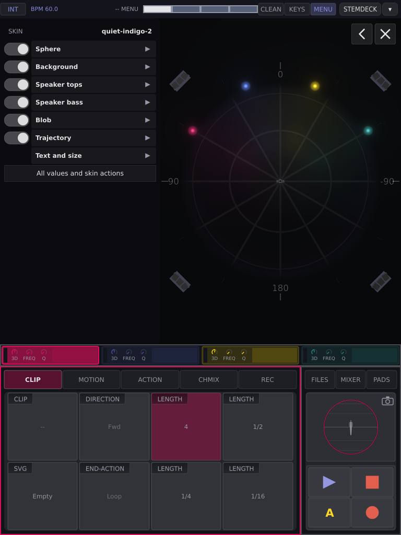
Task: Select the LENGTH 1/2 cell
Action: click(x=258, y=426)
